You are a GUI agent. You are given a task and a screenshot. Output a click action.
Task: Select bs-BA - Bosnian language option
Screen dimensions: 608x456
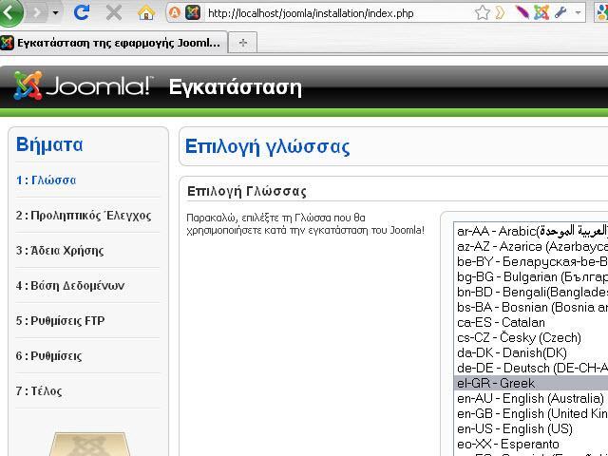[530, 307]
